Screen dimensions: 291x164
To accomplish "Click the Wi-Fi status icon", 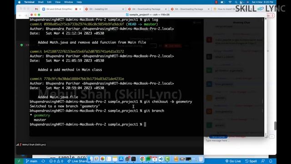I will click(230, 2).
